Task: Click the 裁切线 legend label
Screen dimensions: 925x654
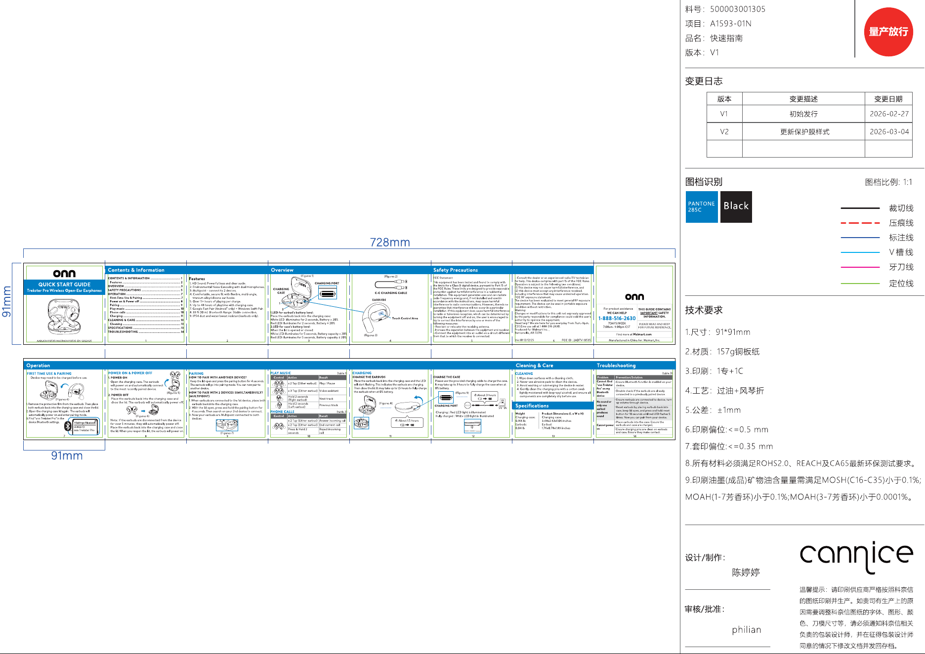Action: click(x=901, y=208)
